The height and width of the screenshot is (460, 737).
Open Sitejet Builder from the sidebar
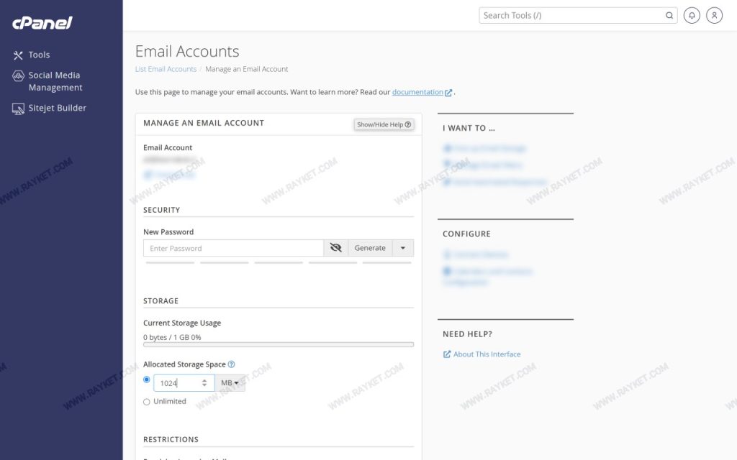pyautogui.click(x=50, y=108)
